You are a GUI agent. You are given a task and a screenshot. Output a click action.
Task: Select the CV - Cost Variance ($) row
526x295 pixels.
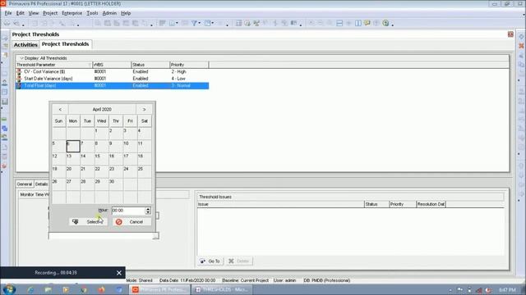[x=112, y=71]
